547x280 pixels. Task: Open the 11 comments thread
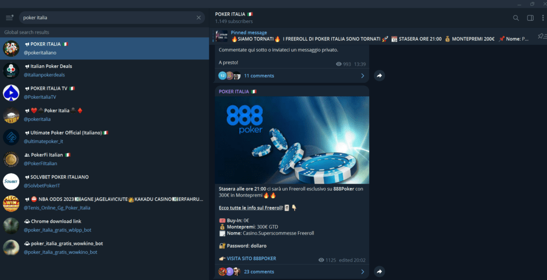[292, 76]
